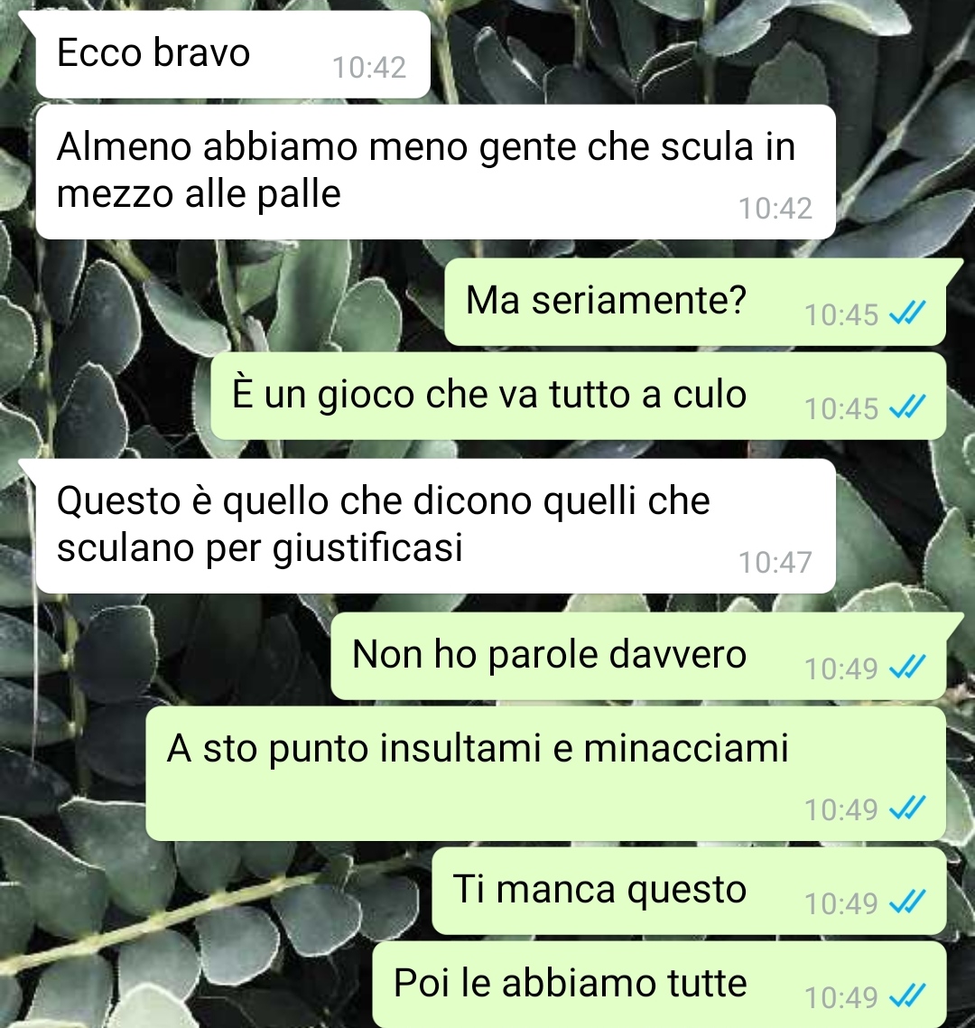Tap the 'Non ho parole davvero' bubble
The width and height of the screenshot is (975, 1028).
(x=638, y=656)
